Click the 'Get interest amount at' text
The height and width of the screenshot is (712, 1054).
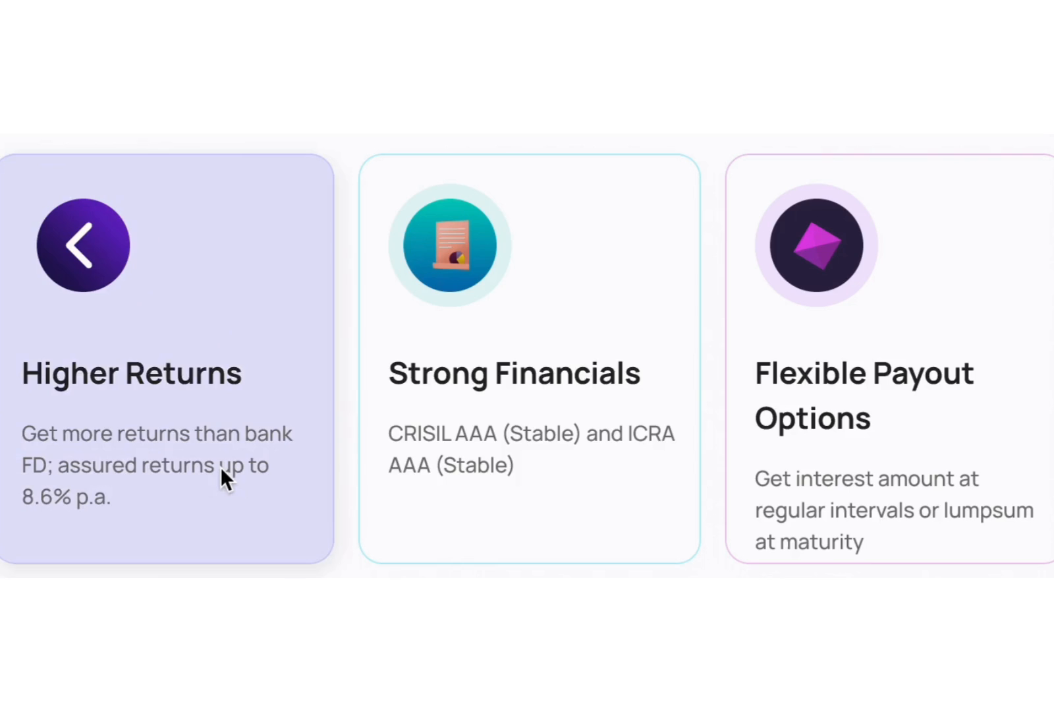(866, 479)
